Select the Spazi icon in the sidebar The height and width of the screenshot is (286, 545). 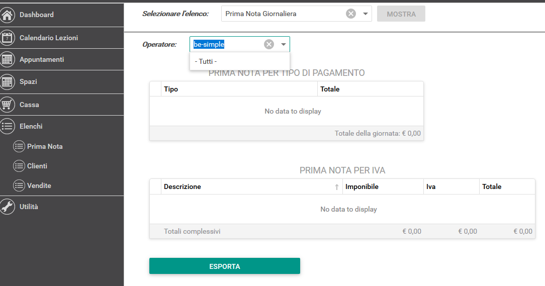pyautogui.click(x=7, y=81)
